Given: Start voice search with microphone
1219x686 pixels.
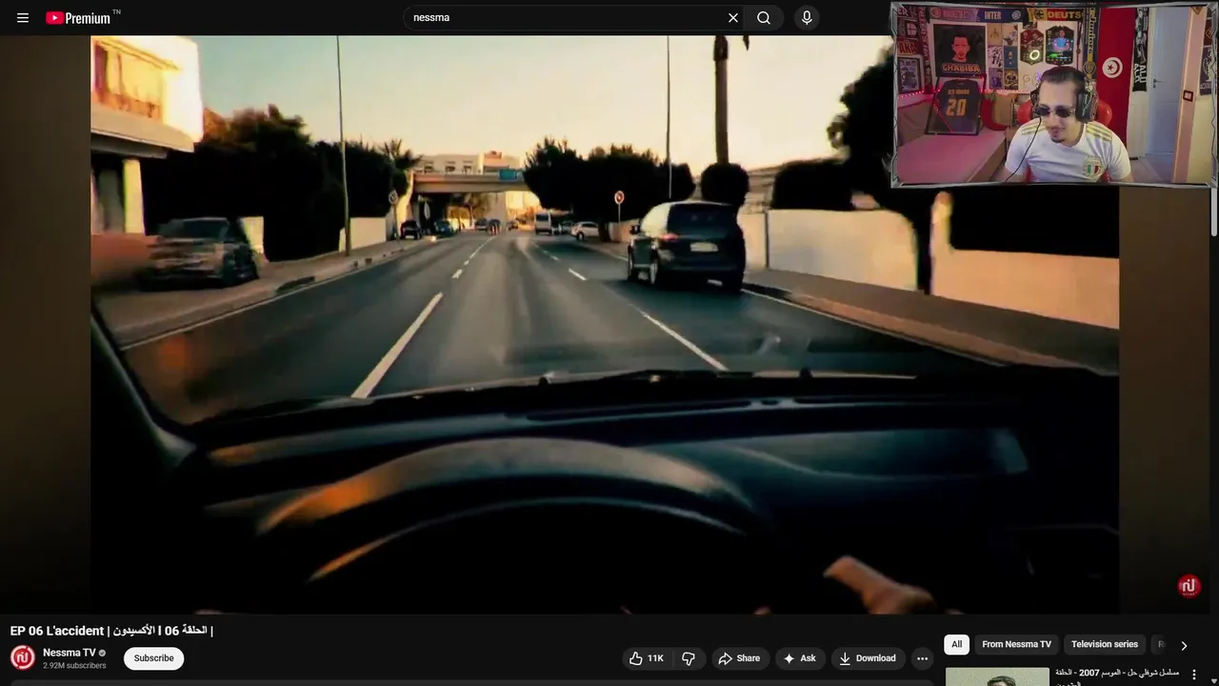Looking at the screenshot, I should [807, 18].
